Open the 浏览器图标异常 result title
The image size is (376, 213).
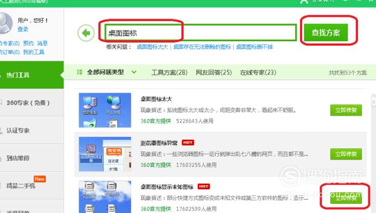159,143
